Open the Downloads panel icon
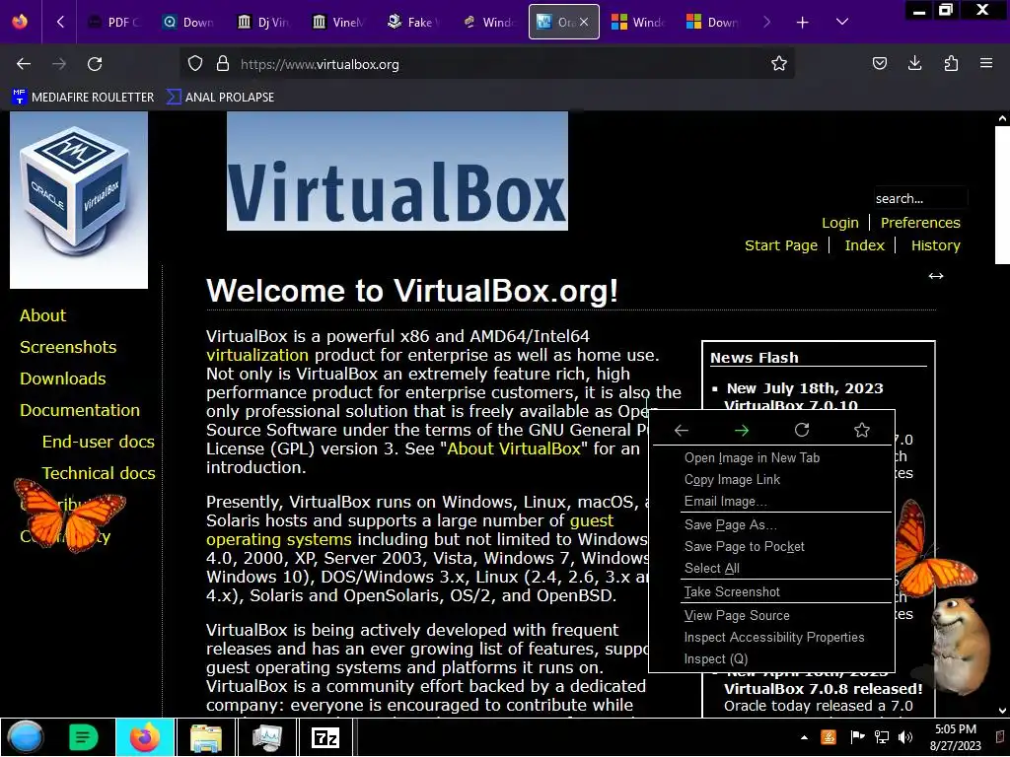Viewport: 1010px width, 757px height. 914,64
